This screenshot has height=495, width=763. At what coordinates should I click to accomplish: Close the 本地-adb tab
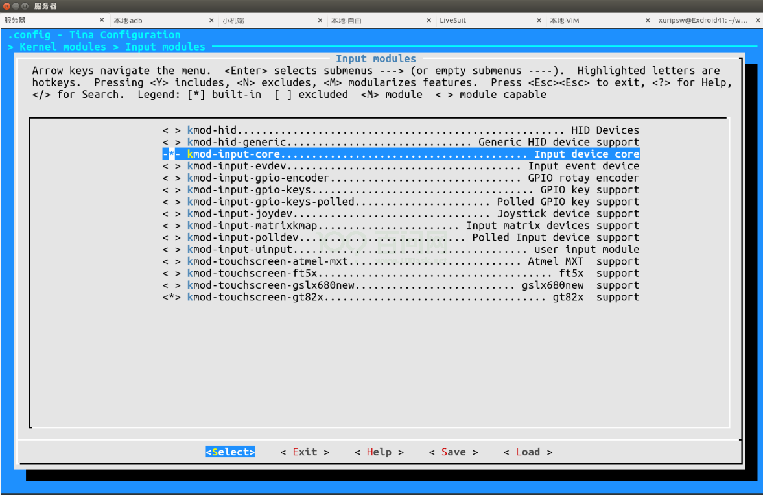[211, 21]
